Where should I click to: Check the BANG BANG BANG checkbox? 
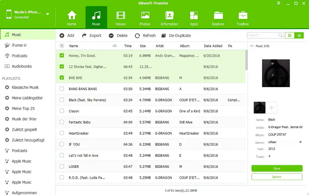(62, 89)
